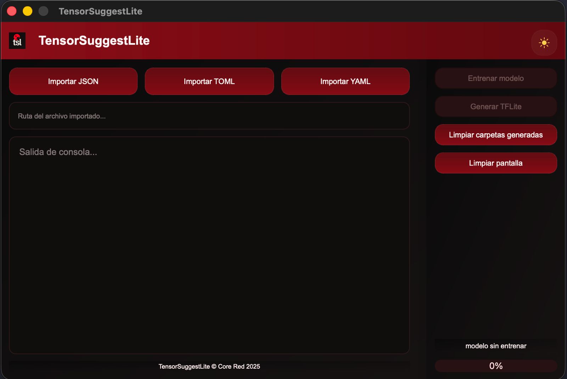Select the Importar TOML button
Viewport: 567px width, 379px height.
tap(209, 81)
